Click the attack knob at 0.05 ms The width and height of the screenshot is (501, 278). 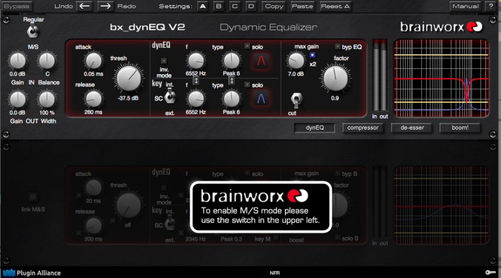94,61
